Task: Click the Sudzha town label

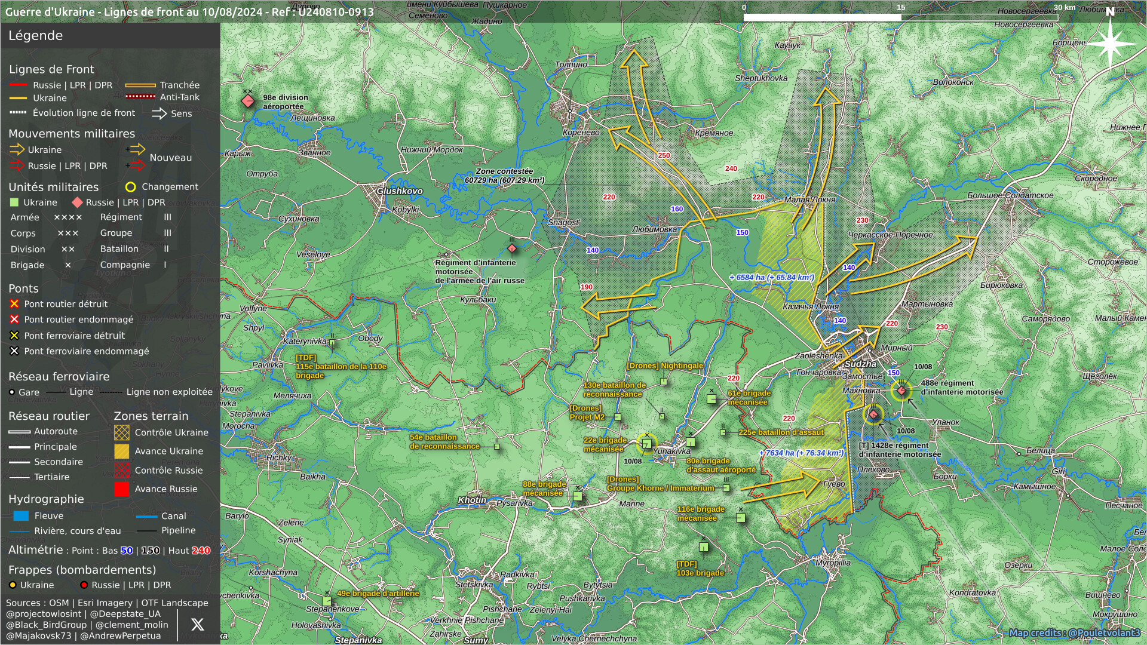Action: pos(860,364)
